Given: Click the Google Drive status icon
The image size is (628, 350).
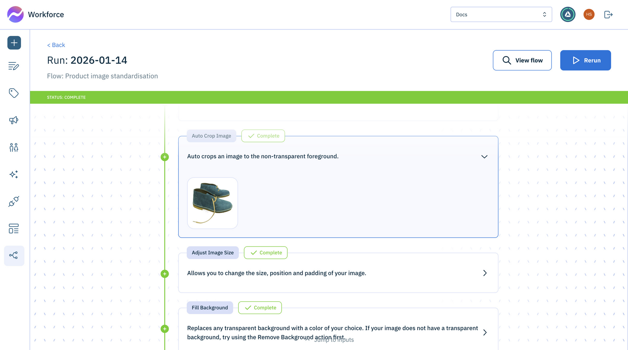Looking at the screenshot, I should tap(568, 14).
